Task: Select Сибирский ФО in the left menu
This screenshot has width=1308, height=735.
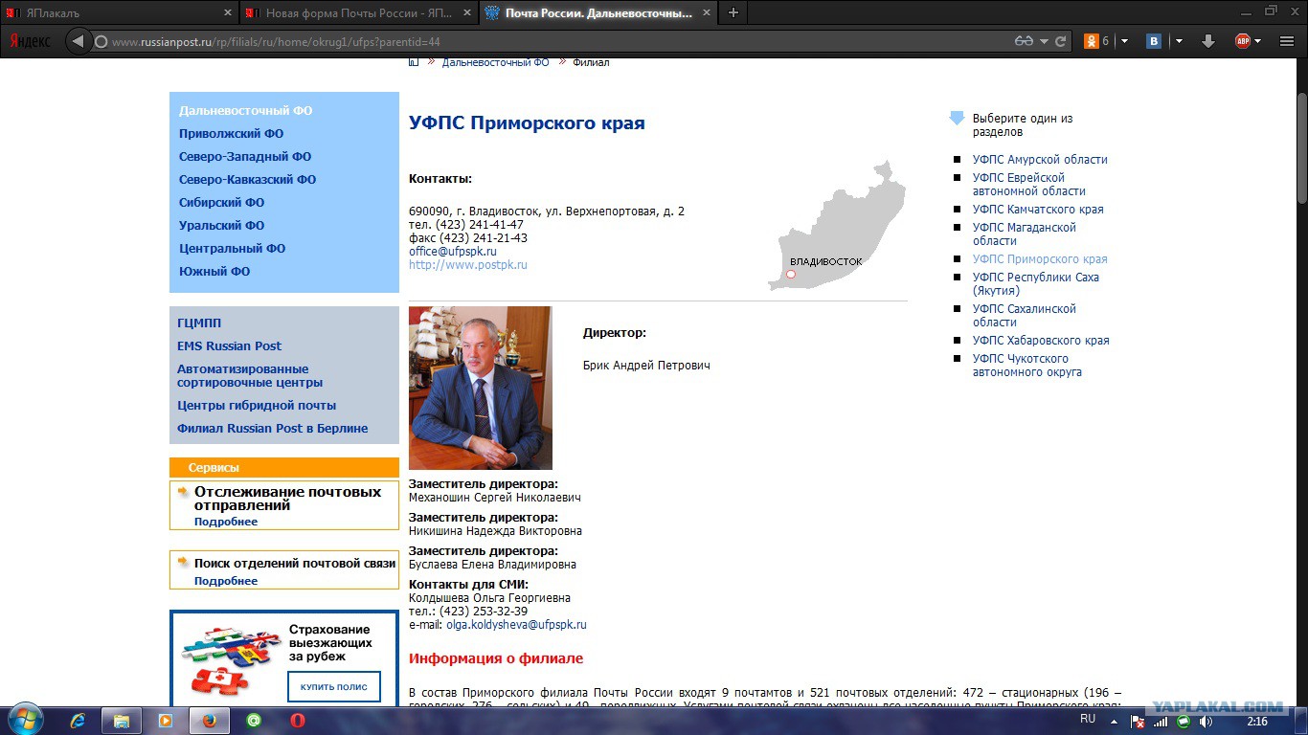Action: (221, 203)
